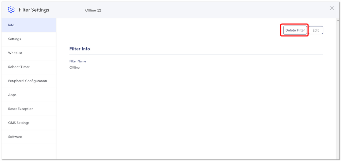Select the Info tab
341x161 pixels.
(x=29, y=25)
